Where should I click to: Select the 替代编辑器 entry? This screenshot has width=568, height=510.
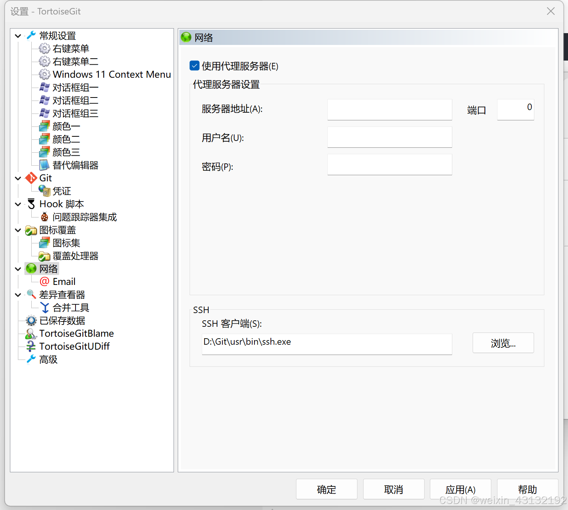pyautogui.click(x=76, y=165)
